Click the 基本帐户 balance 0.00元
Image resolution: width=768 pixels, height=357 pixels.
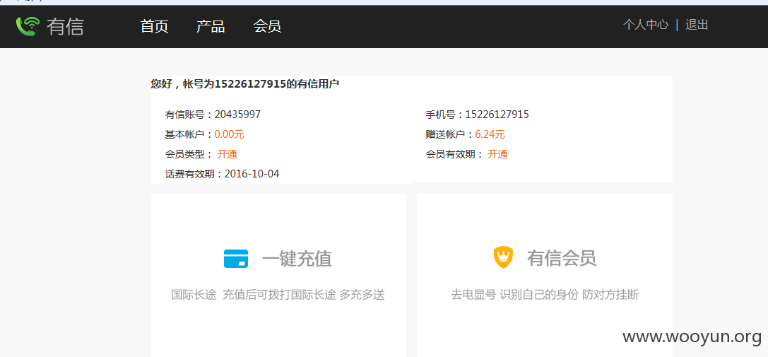229,134
